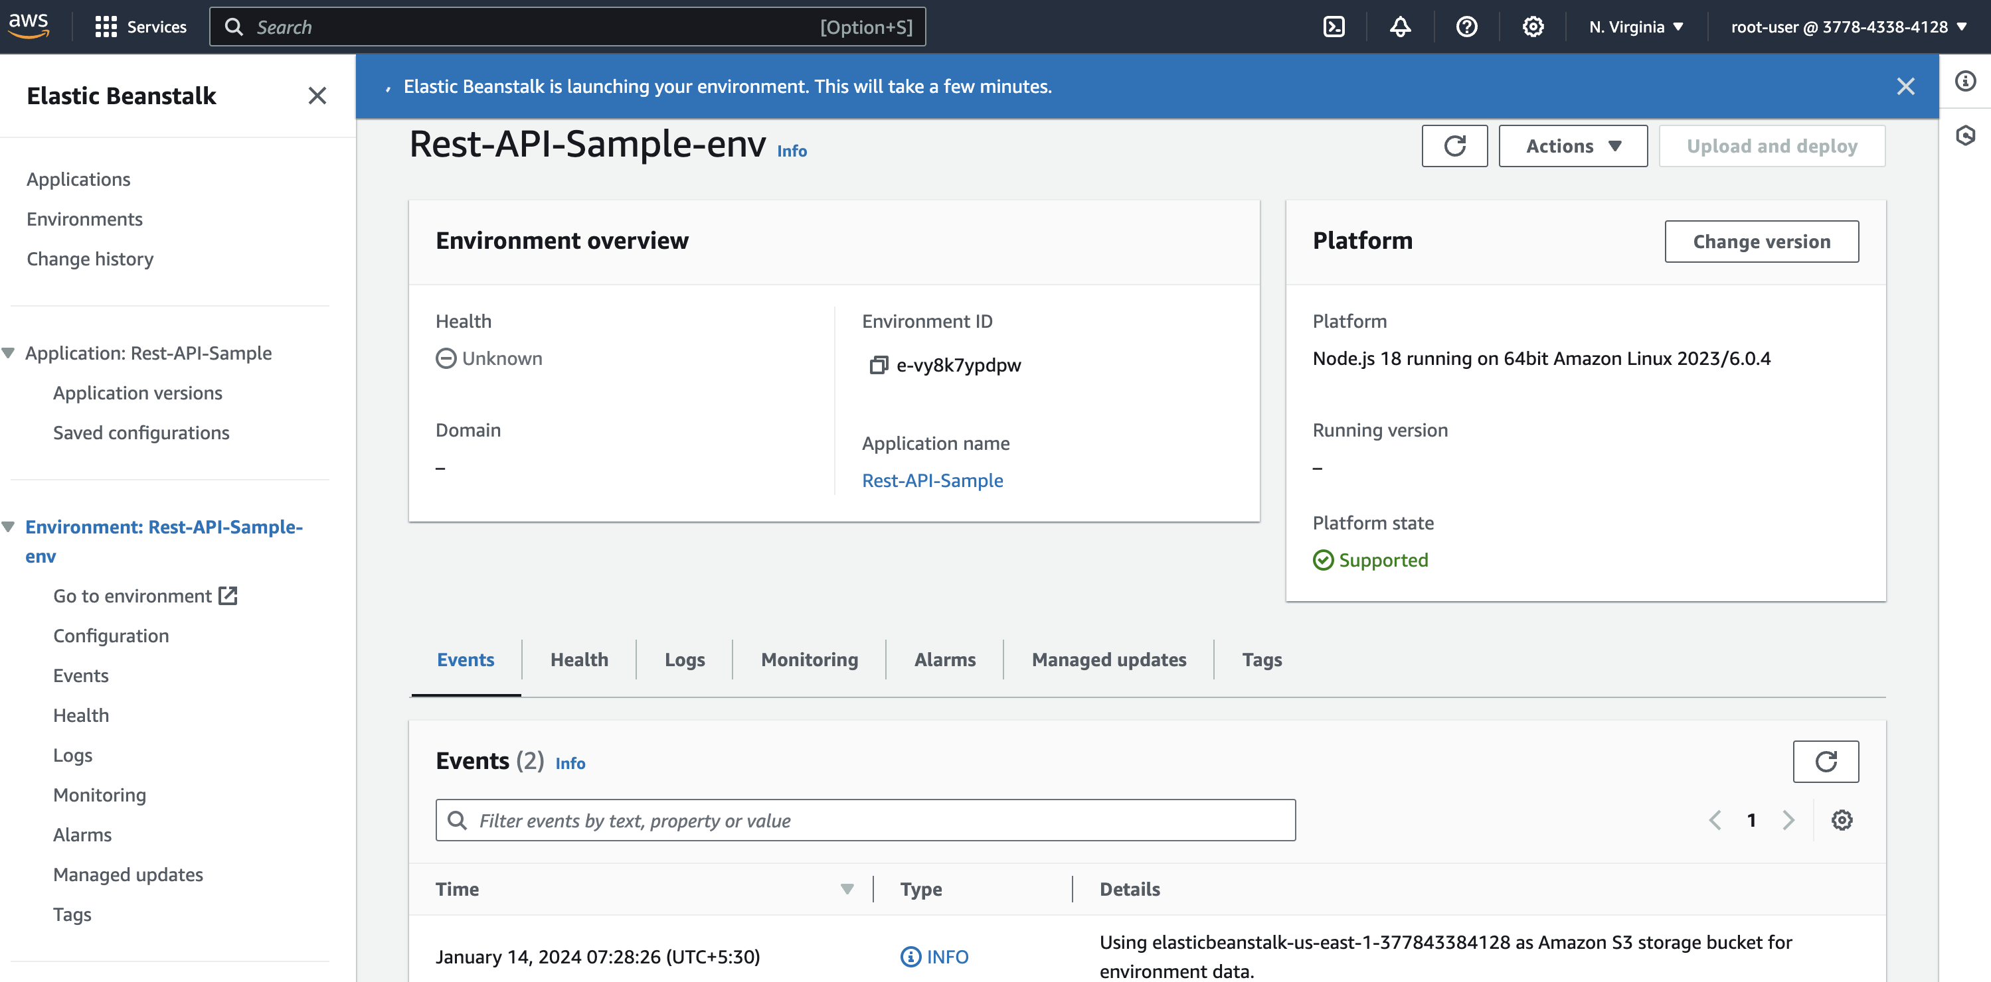Click the notifications bell icon
Viewport: 1991px width, 982px height.
(1400, 27)
